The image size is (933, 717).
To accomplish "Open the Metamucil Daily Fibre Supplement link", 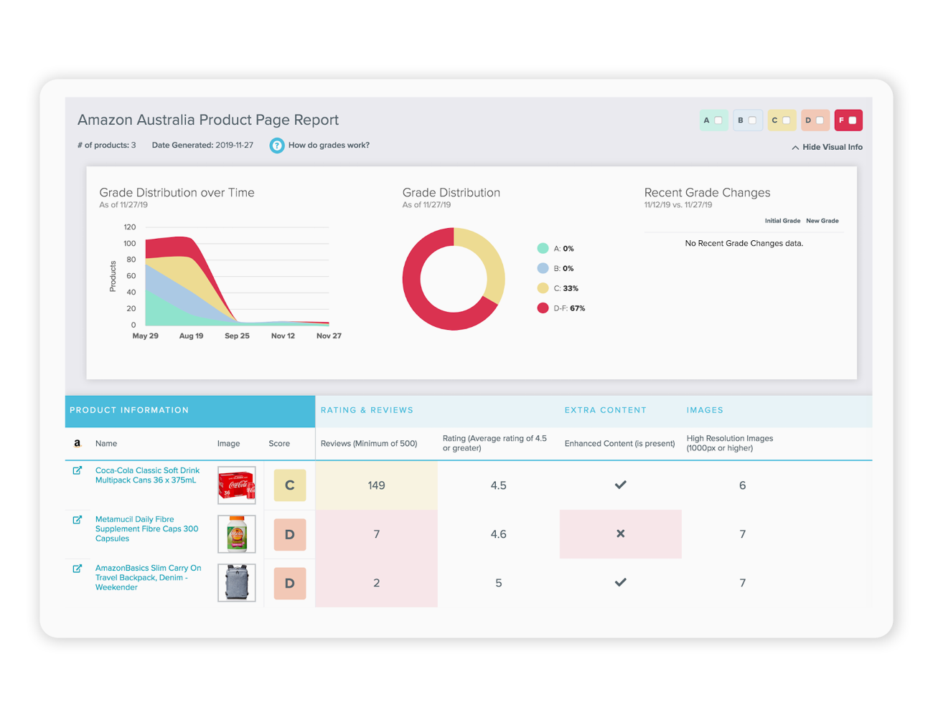I will pos(146,528).
